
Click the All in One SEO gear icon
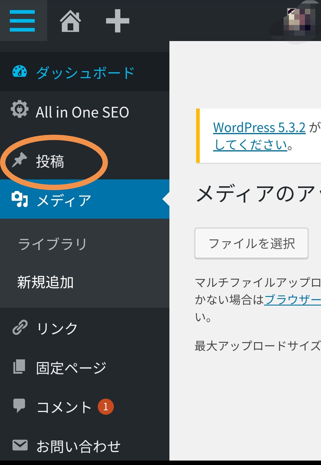point(20,109)
